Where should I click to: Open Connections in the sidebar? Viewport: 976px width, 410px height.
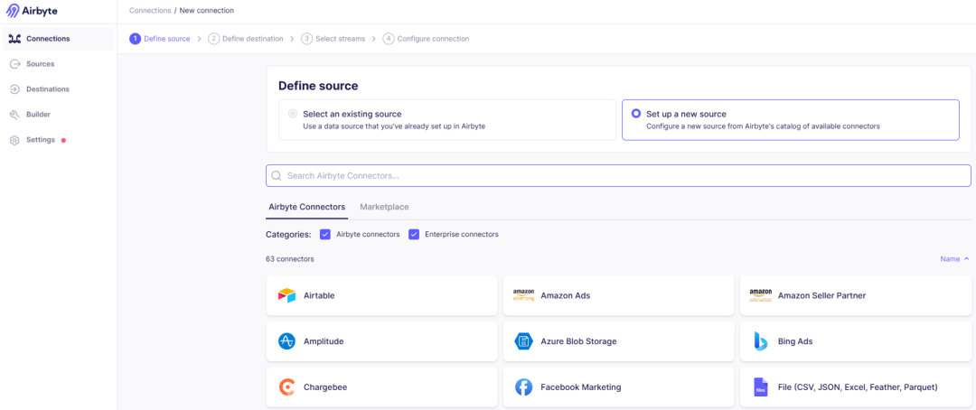59,39
